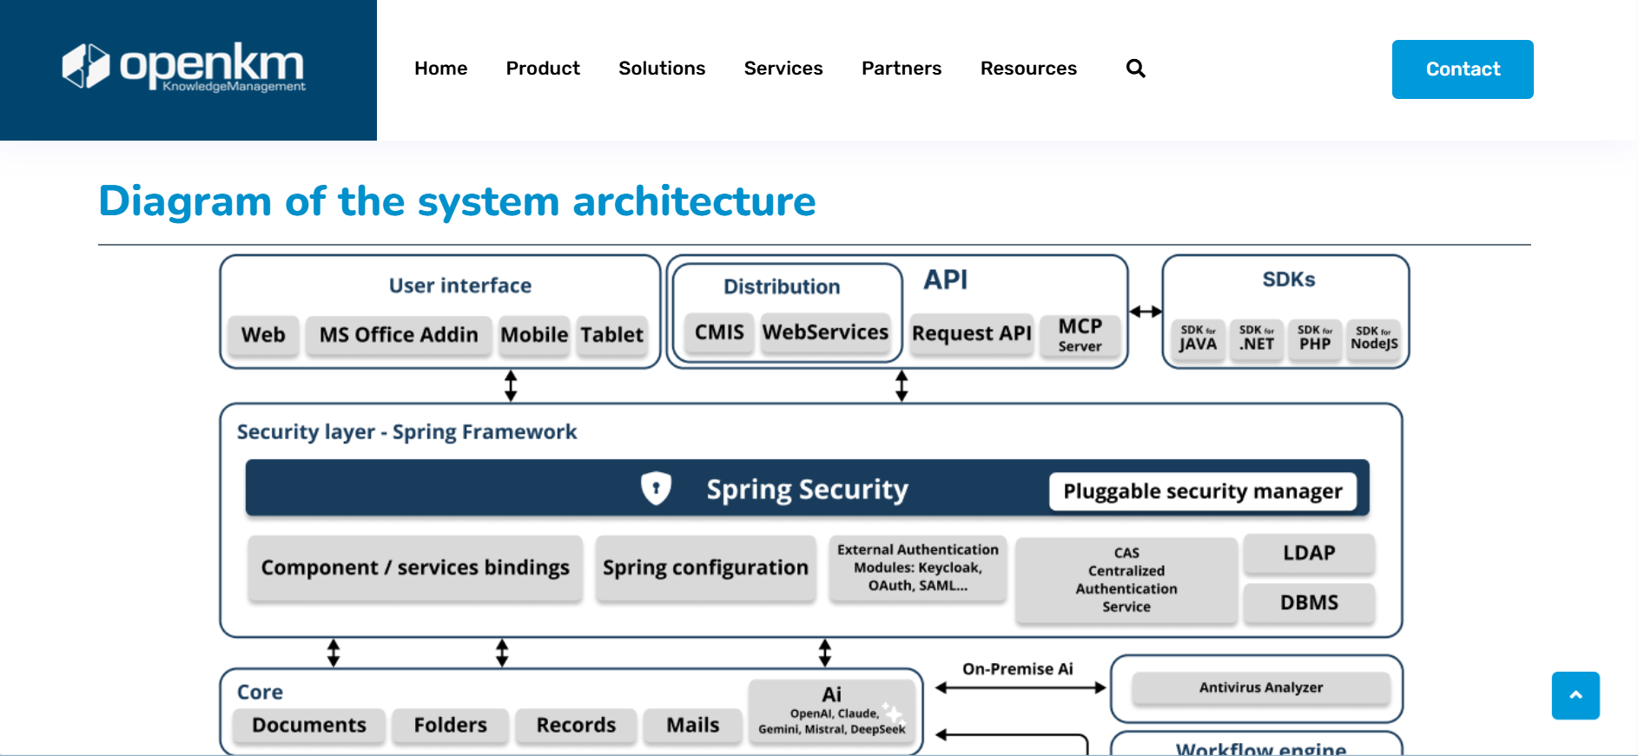Click the MCP Server box
1638x756 pixels.
1080,334
